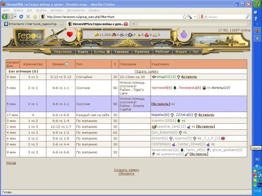The image size is (262, 196).
Task: Click the purple mana potion icon
Action: 184,35
